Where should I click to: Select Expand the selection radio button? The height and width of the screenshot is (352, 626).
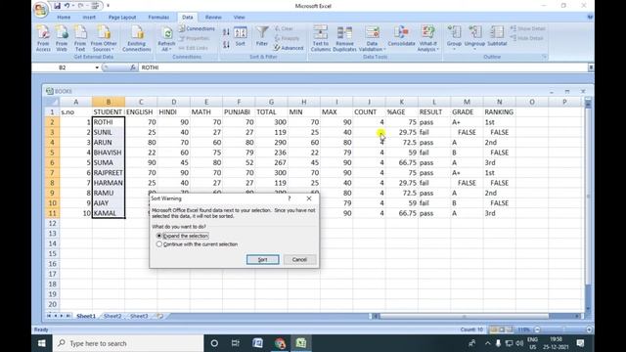coord(159,236)
